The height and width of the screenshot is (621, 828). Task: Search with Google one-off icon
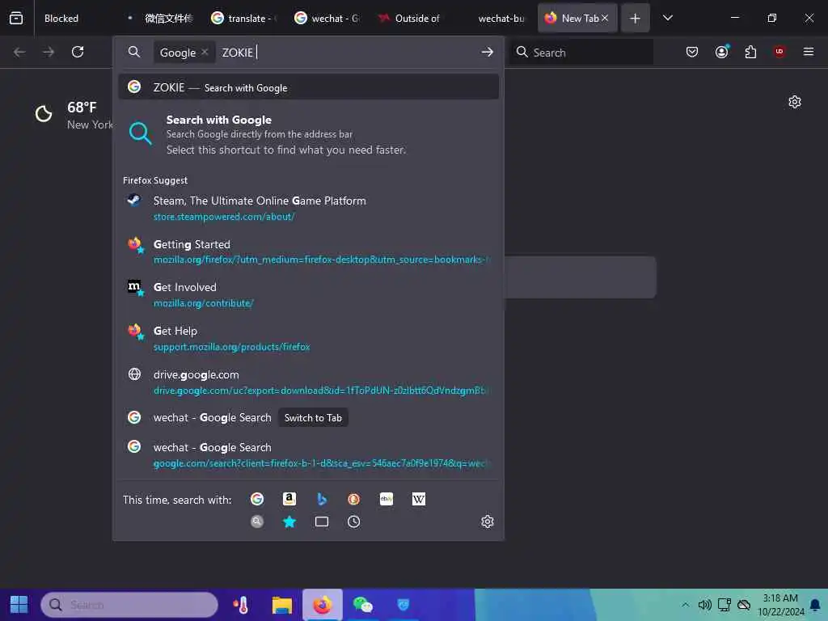(257, 499)
